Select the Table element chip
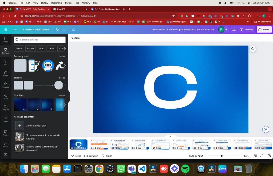 (x=51, y=48)
